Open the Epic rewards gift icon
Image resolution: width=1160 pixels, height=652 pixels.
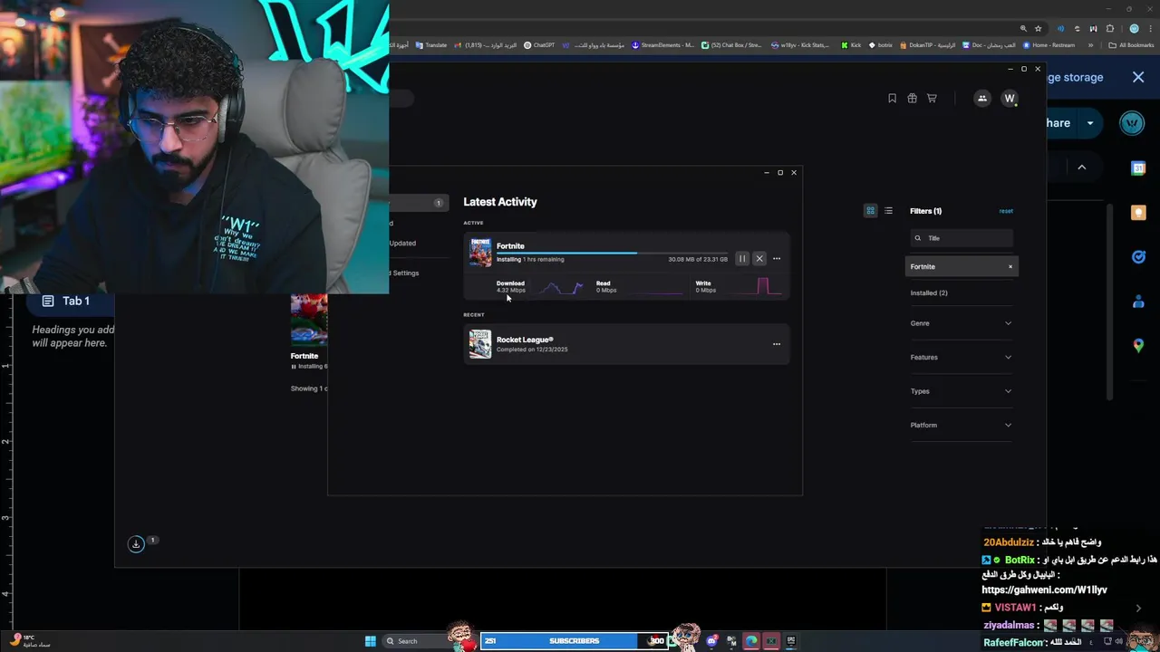(912, 98)
